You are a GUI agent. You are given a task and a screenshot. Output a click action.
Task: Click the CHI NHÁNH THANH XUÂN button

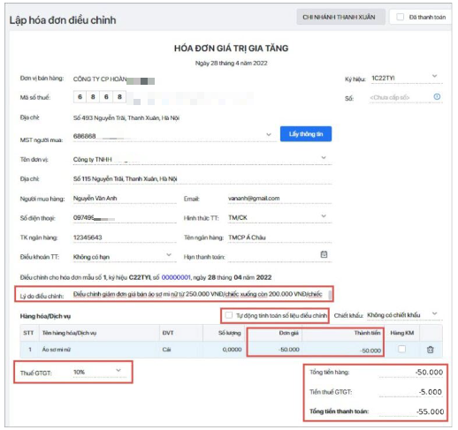[x=339, y=17]
